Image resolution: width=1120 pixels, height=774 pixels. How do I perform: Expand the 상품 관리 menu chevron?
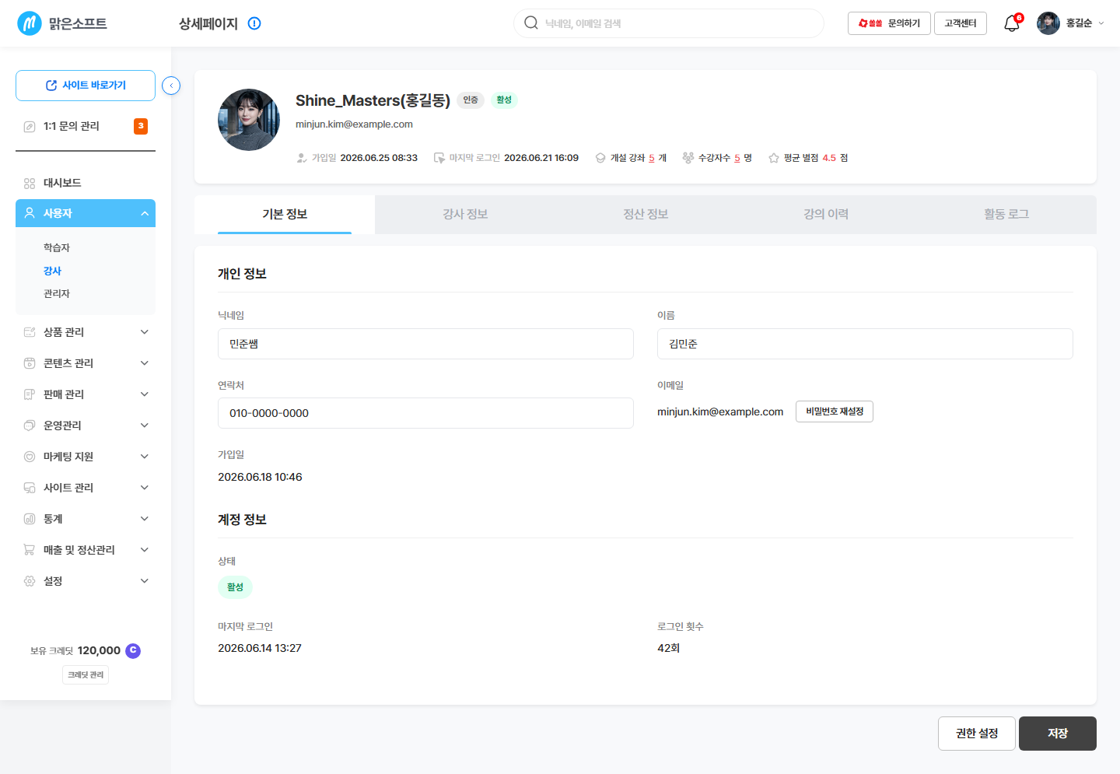pyautogui.click(x=145, y=332)
